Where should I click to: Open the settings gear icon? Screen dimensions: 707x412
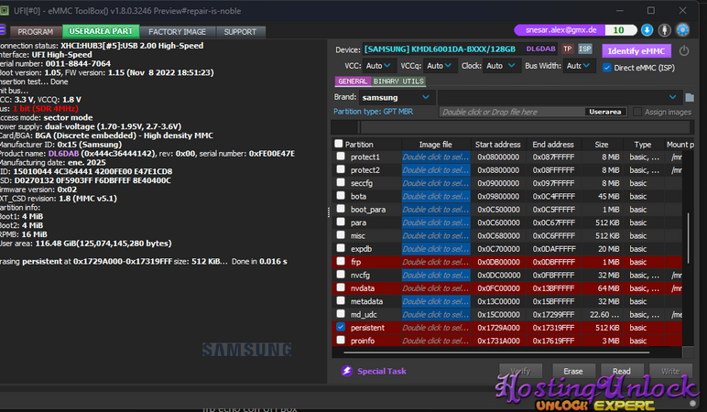pos(681,30)
